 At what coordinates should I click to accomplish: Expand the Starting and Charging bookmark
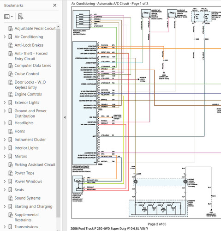(x=5, y=207)
